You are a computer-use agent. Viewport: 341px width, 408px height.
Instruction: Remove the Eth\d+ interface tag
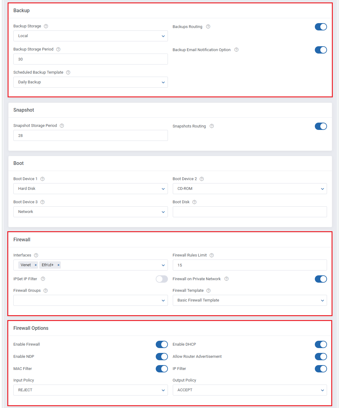coord(58,265)
